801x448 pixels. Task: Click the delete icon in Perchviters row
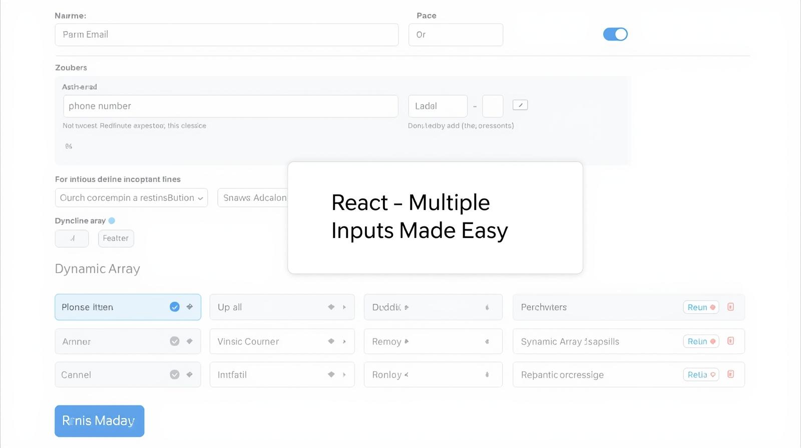point(730,307)
